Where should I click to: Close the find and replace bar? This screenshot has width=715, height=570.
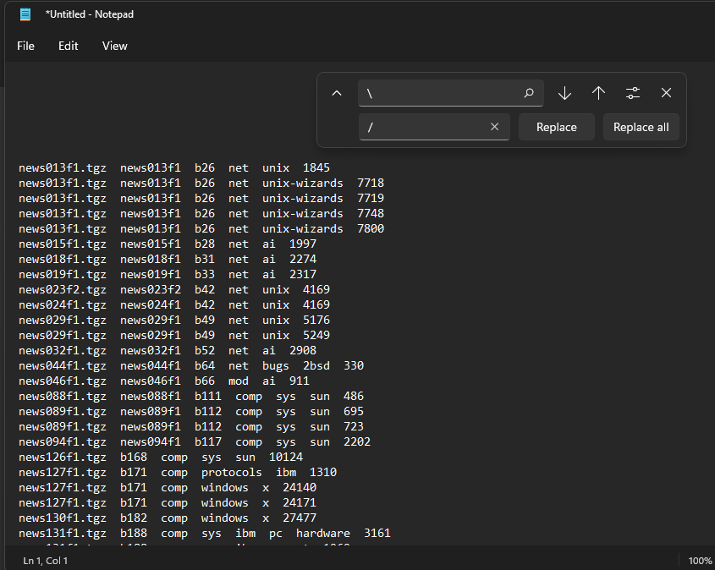[x=666, y=93]
